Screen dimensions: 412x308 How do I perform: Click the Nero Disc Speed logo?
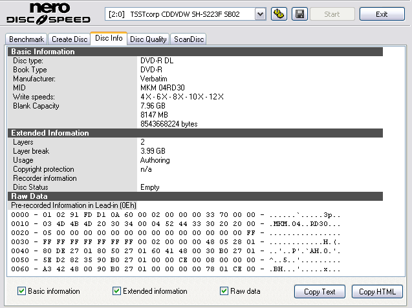pyautogui.click(x=49, y=14)
